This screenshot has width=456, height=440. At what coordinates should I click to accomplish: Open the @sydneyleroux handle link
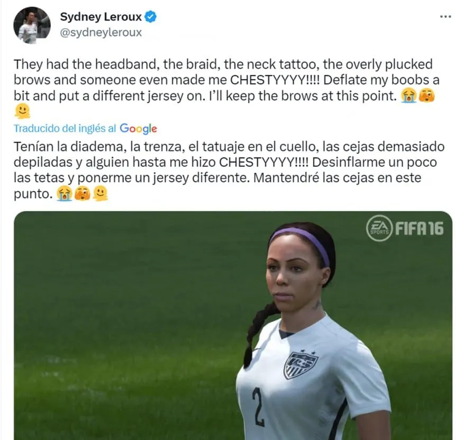[101, 32]
